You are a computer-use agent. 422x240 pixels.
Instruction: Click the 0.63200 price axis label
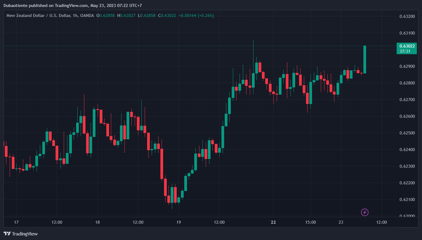pos(407,16)
